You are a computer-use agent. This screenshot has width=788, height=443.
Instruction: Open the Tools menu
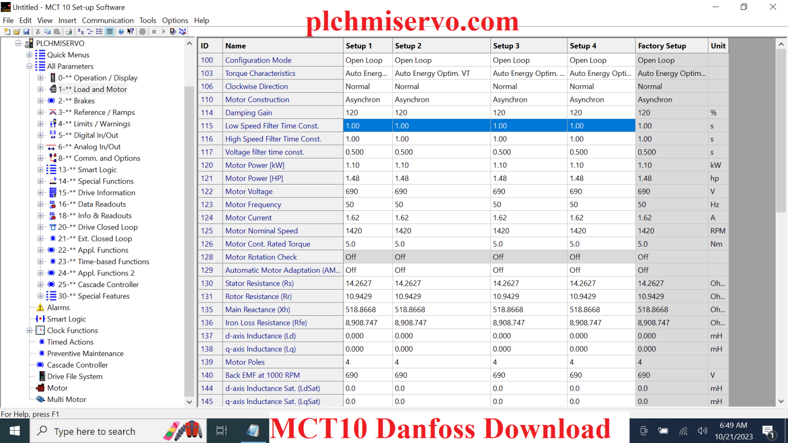click(x=148, y=20)
